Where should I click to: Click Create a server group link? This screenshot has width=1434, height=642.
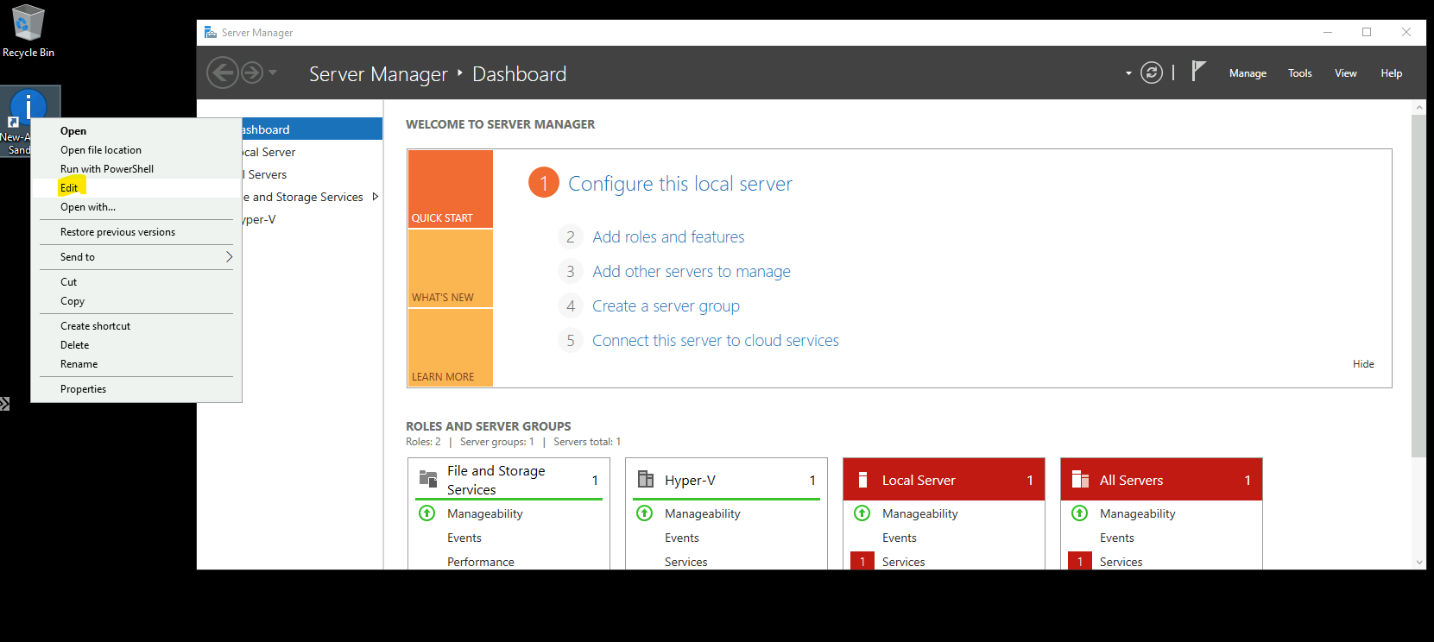[x=666, y=306]
